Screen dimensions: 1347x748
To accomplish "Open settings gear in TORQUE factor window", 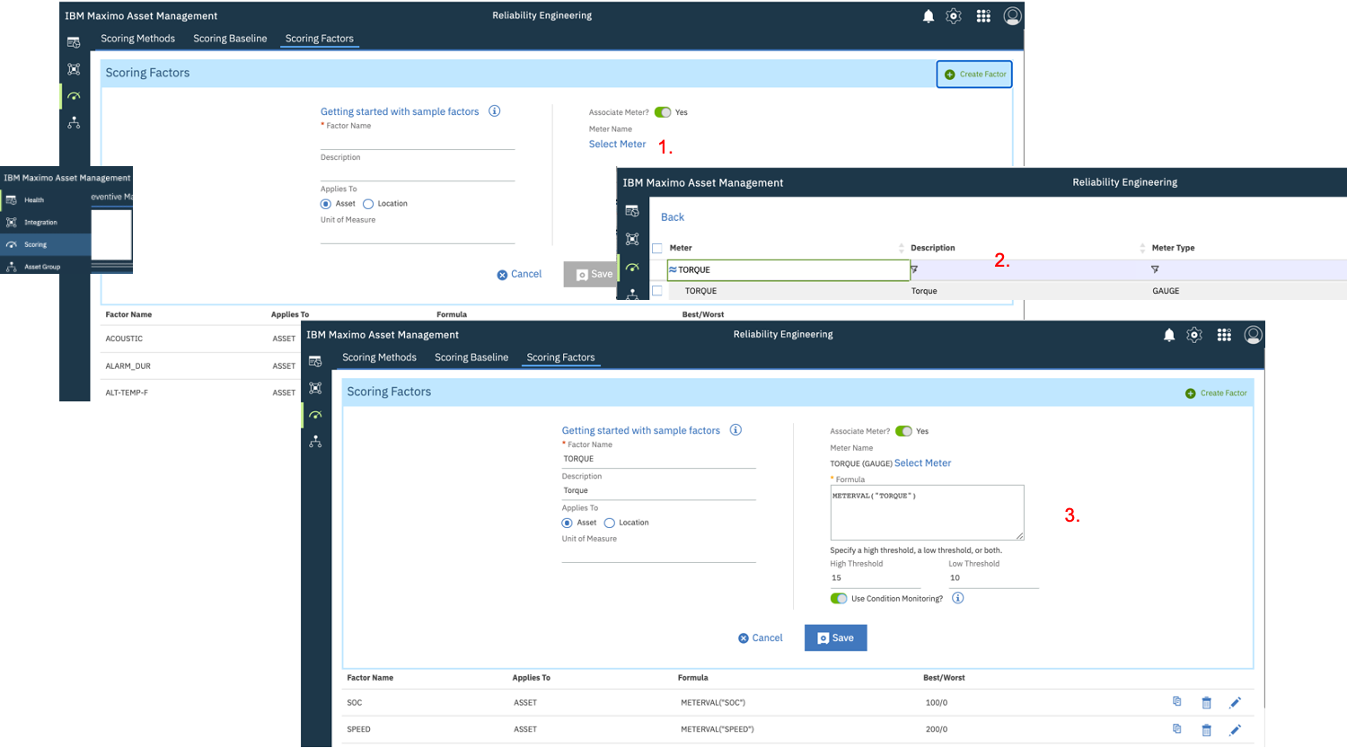I will tap(1194, 335).
